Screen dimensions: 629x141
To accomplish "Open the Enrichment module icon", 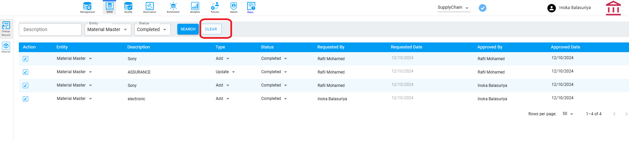I will point(173,7).
